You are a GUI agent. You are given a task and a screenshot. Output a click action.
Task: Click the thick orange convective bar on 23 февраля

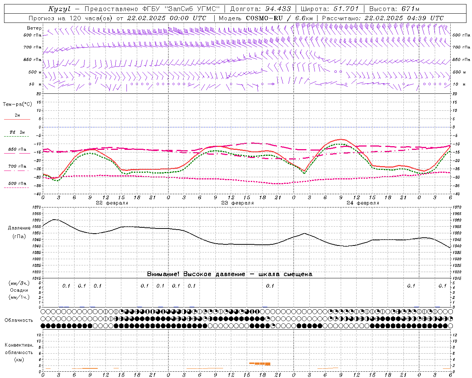[x=260, y=364]
